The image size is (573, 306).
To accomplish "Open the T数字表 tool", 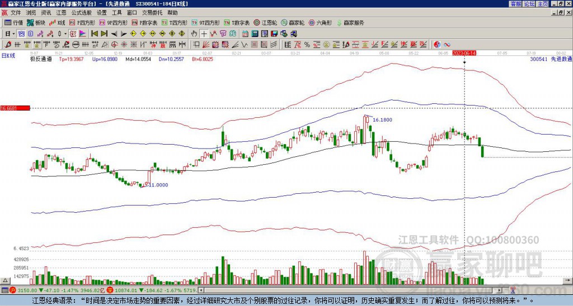I will [x=237, y=23].
